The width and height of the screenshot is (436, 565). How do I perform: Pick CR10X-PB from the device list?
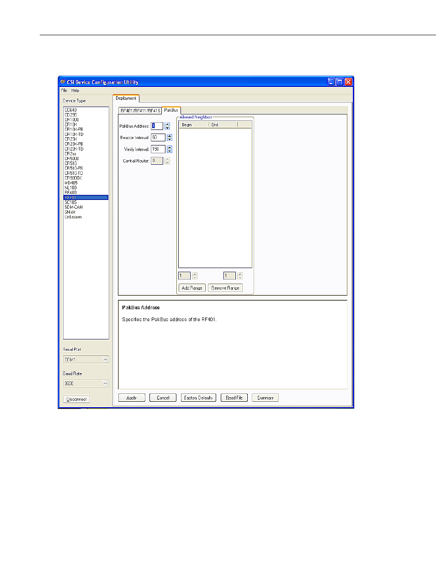point(74,129)
